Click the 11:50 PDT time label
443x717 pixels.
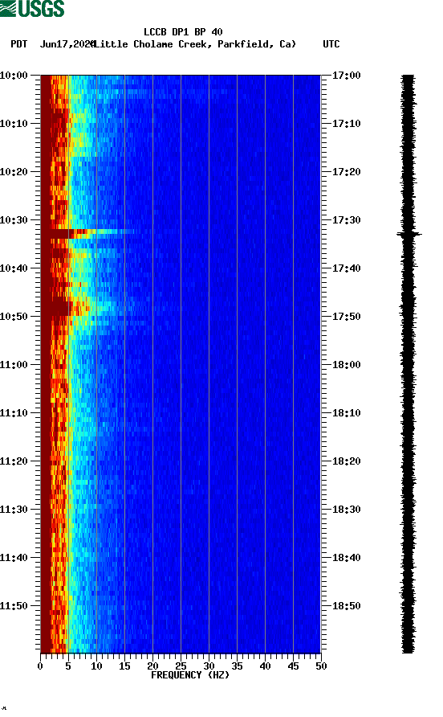point(14,606)
